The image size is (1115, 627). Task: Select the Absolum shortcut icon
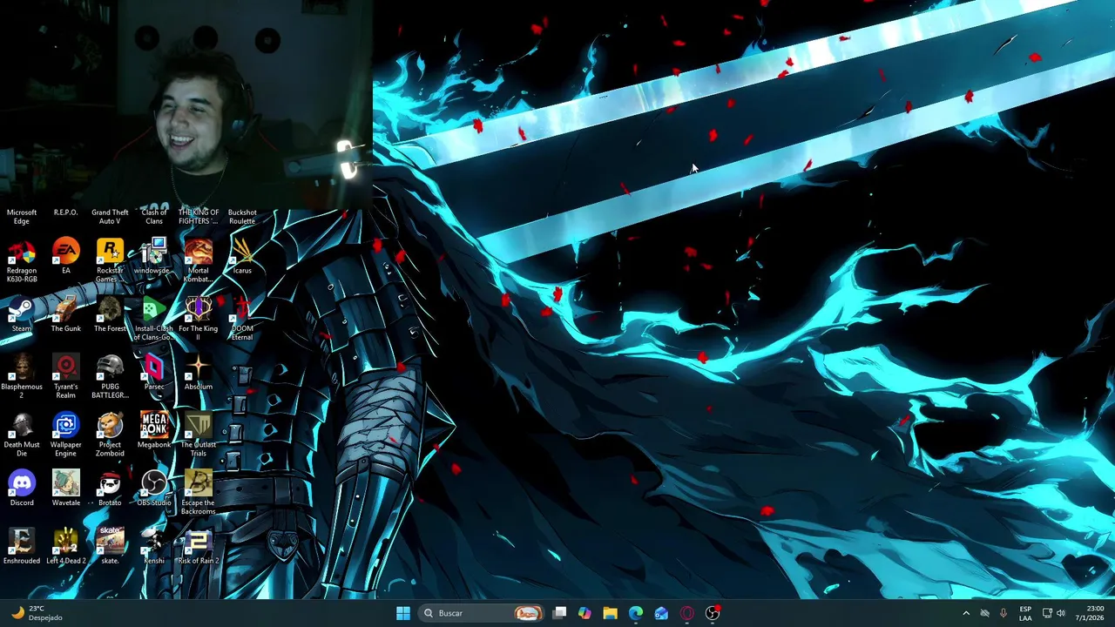pos(198,368)
